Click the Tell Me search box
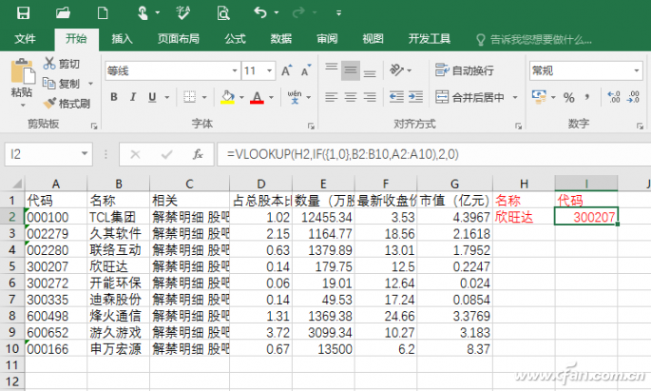Viewport: 651px width, 391px height. [534, 40]
